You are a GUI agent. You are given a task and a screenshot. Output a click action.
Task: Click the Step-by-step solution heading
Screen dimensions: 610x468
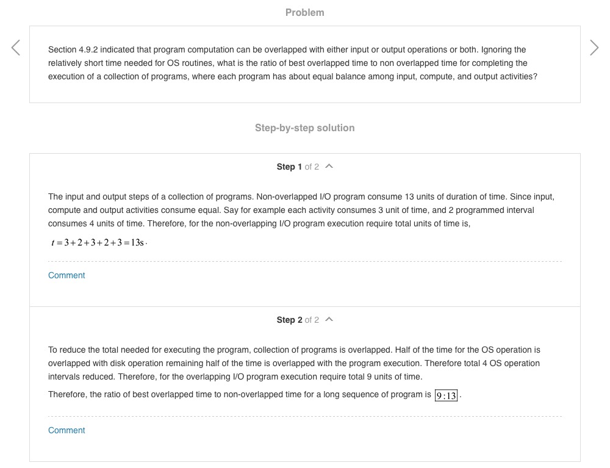(304, 128)
